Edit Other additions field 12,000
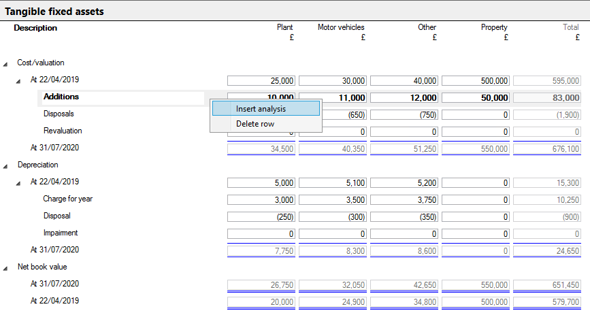The height and width of the screenshot is (328, 590). tap(404, 98)
